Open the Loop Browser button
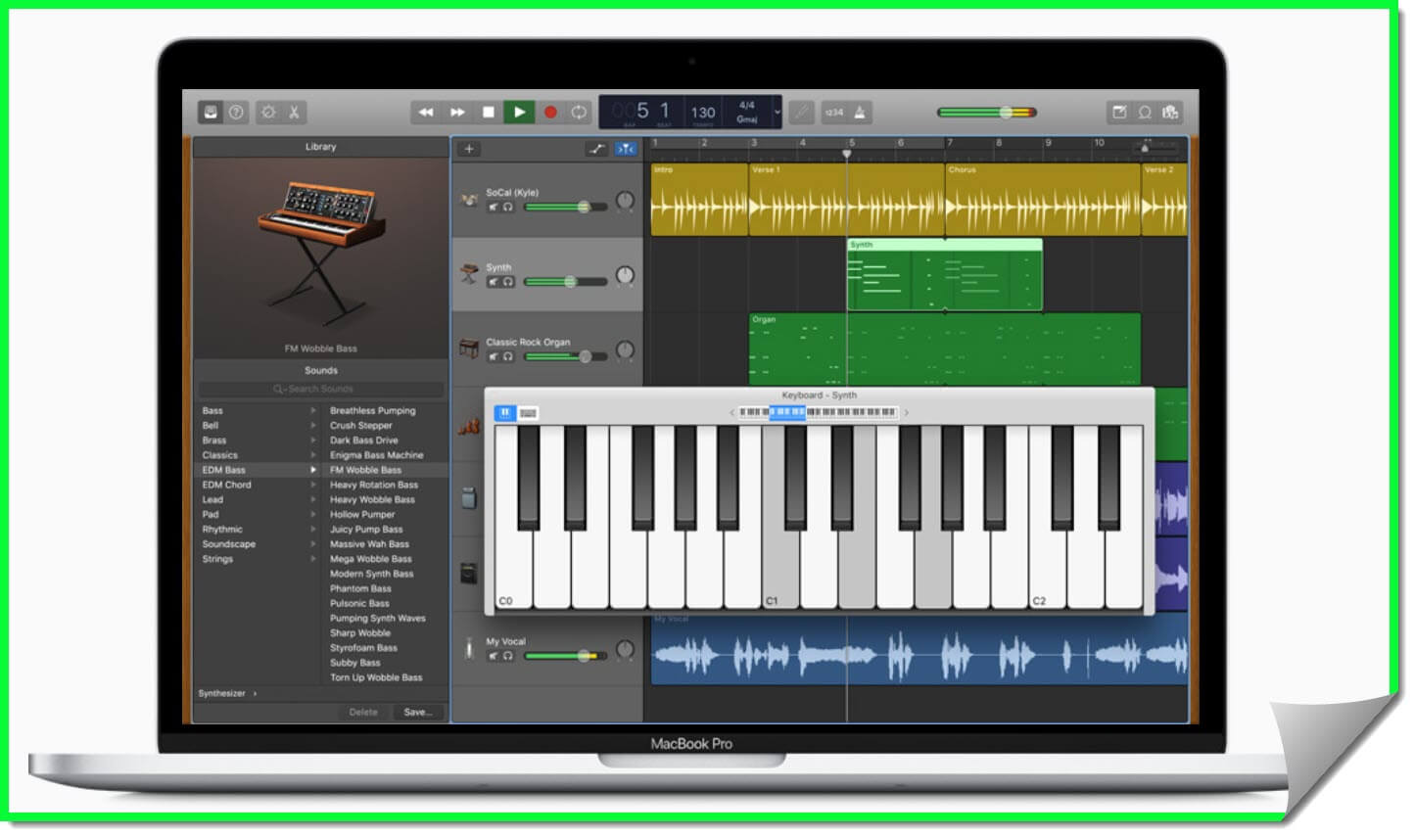This screenshot has width=1413, height=836. (x=1144, y=113)
